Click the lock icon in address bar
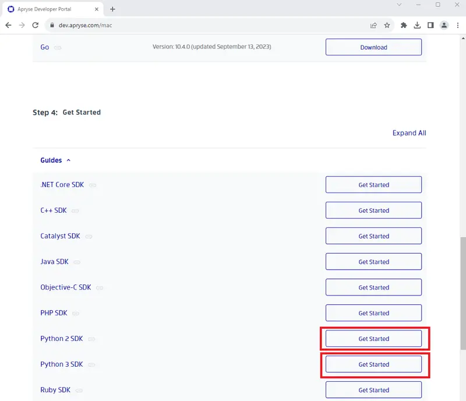 tap(52, 25)
